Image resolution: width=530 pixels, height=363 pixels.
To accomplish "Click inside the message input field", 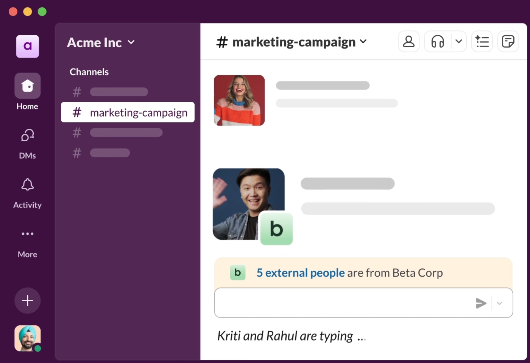I will 341,303.
